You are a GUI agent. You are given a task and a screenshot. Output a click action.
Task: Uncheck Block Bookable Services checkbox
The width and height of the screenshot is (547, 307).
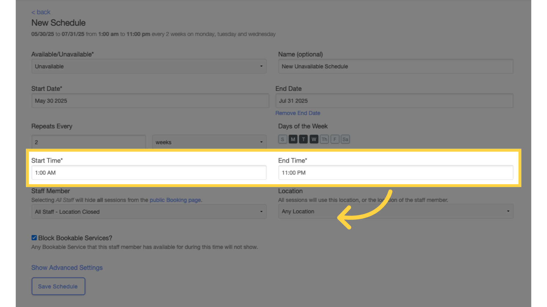[34, 238]
